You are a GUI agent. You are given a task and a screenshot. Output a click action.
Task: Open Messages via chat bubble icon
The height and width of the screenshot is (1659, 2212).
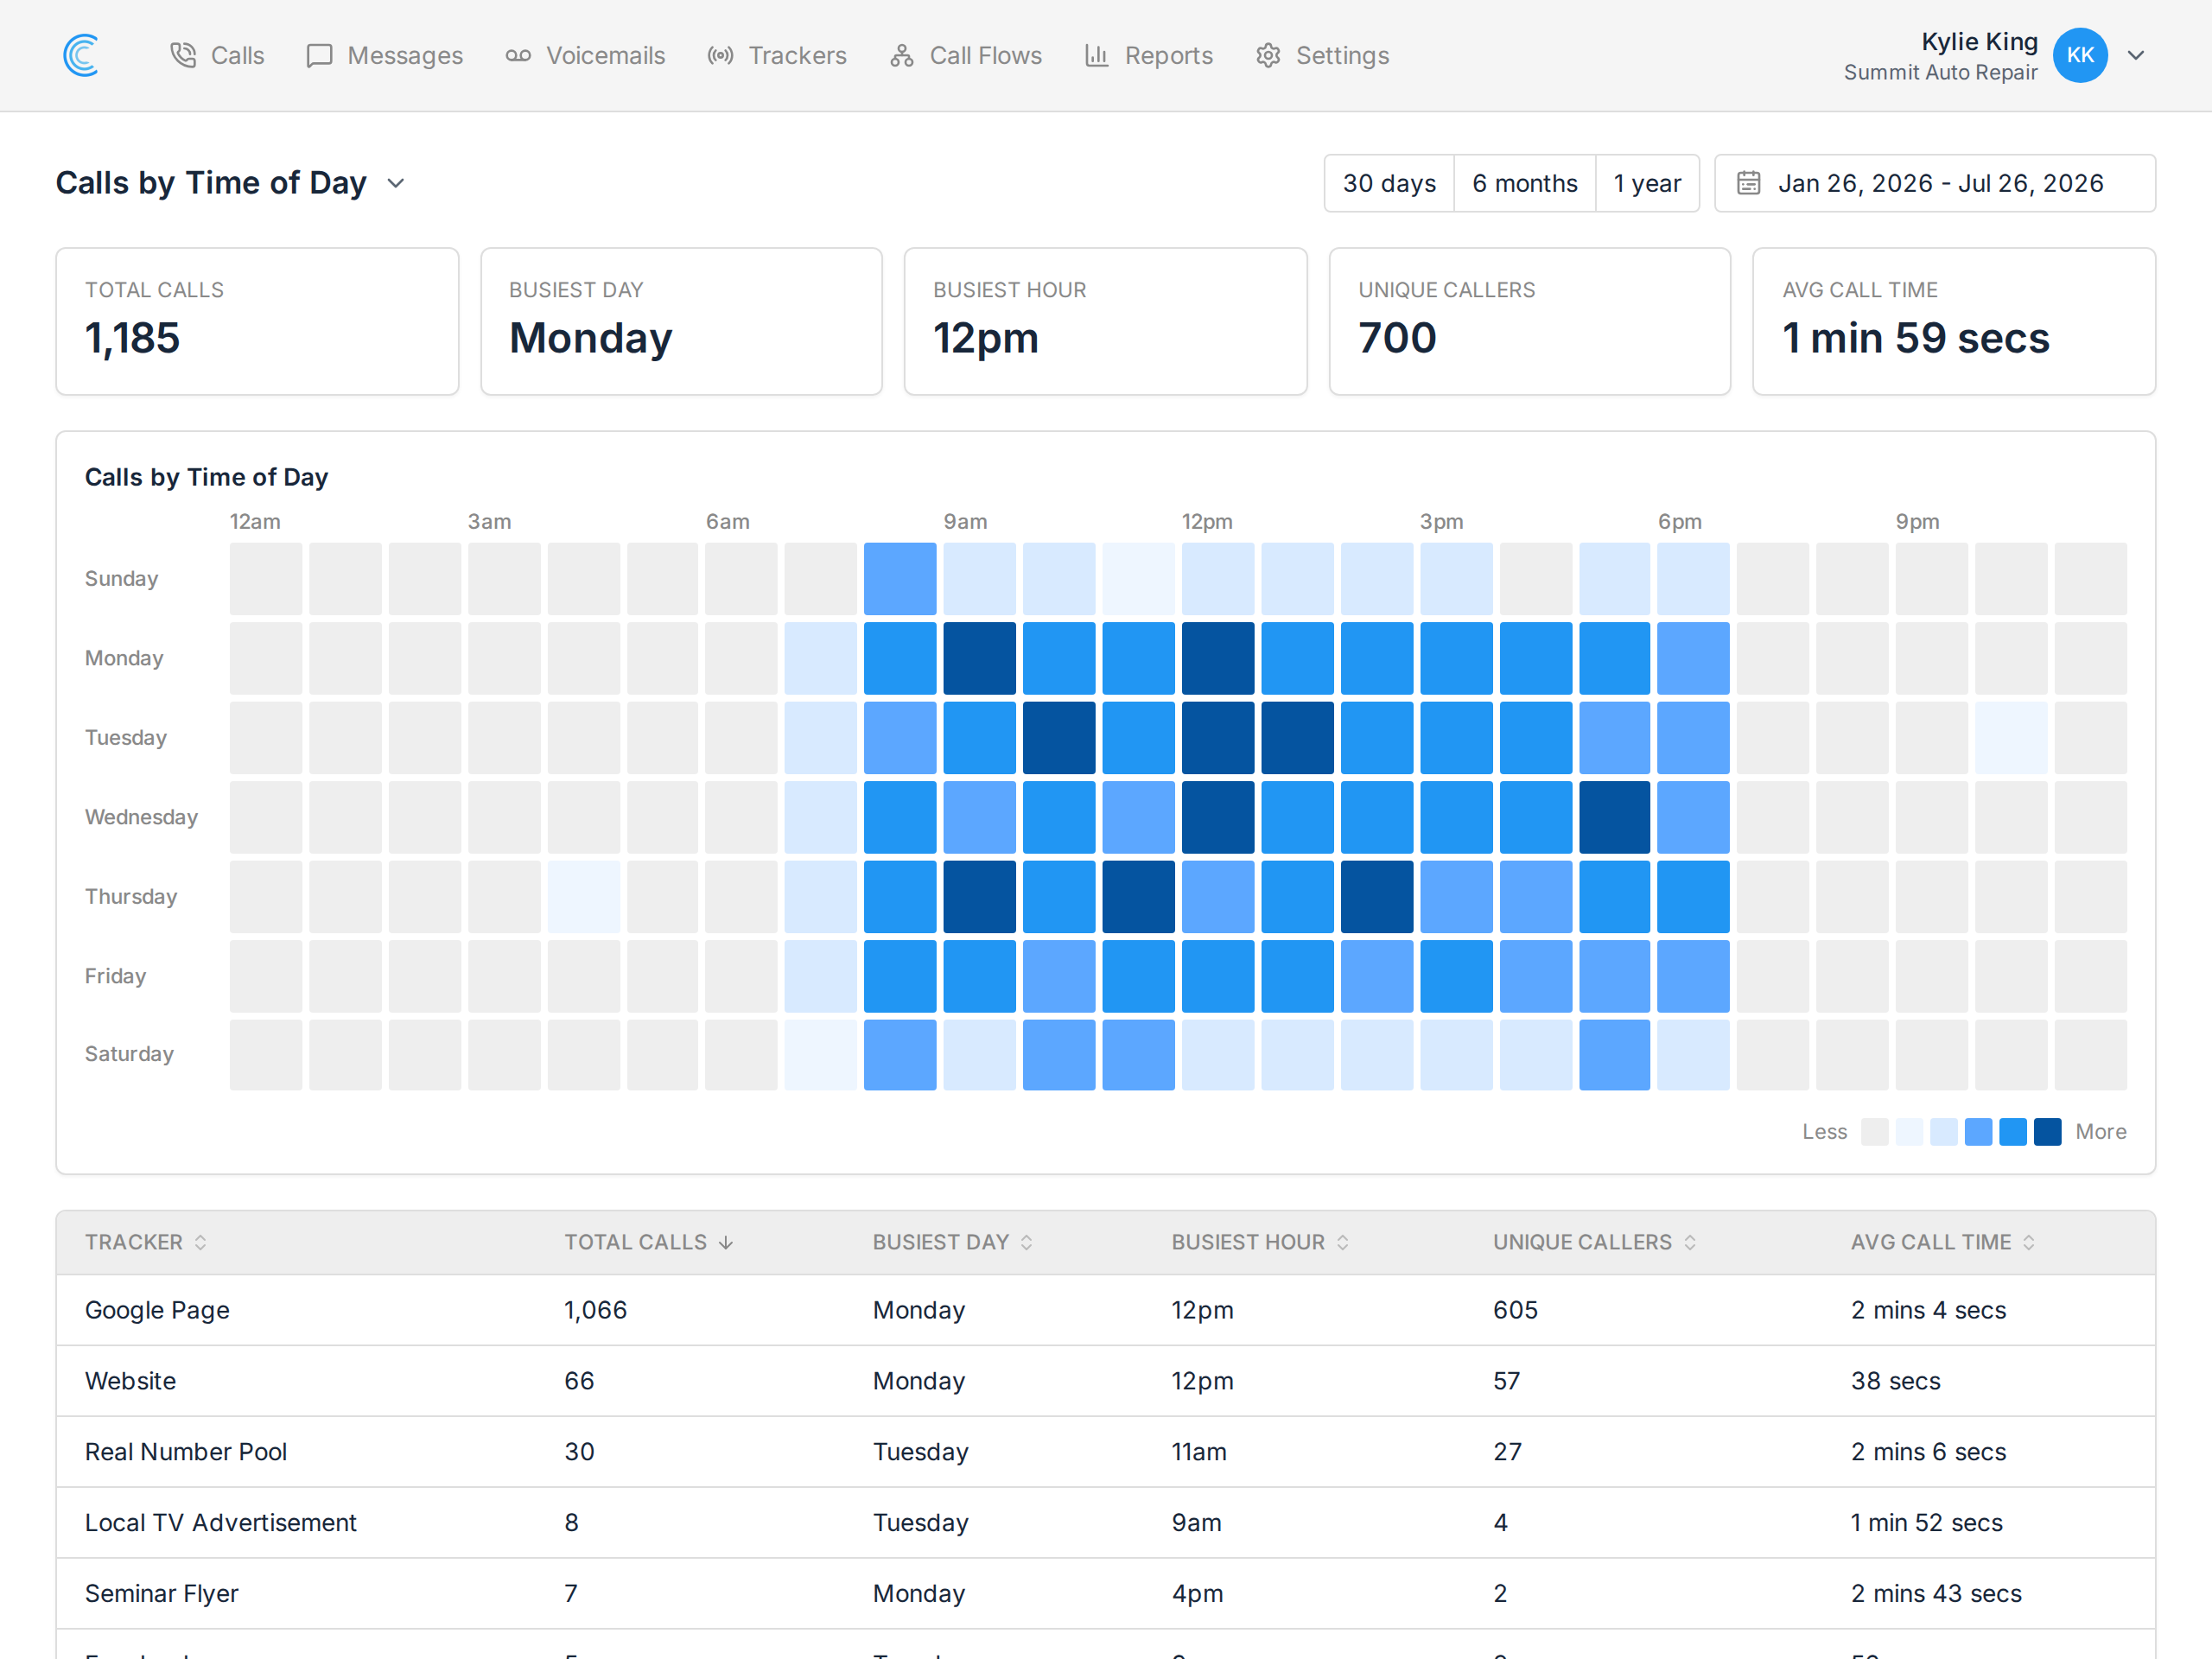pyautogui.click(x=319, y=55)
